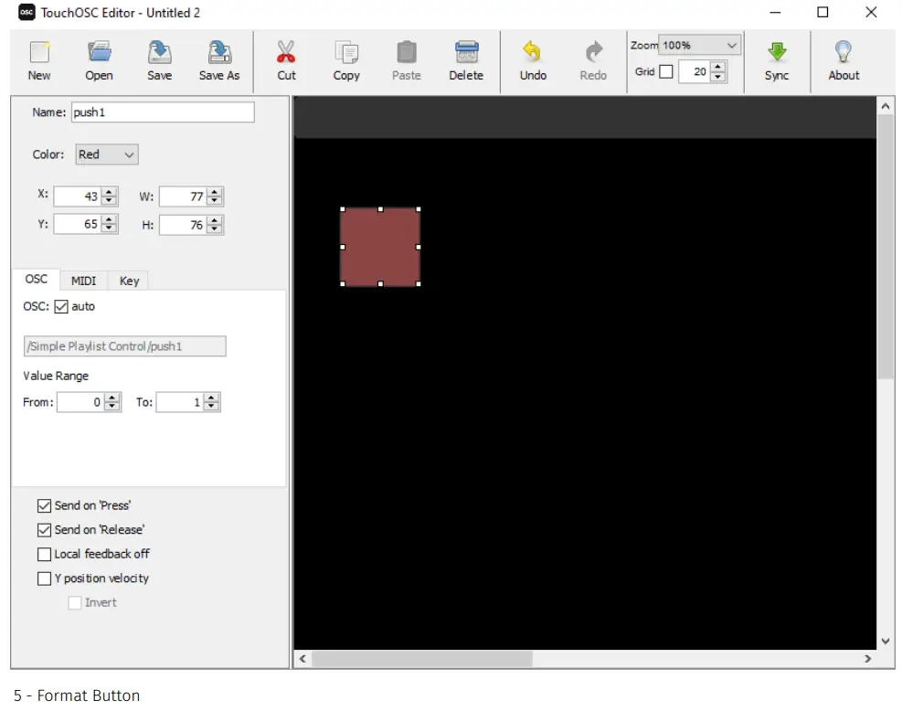Click the TouchOSC app icon in title bar
Viewport: 902px width, 711px height.
(27, 12)
